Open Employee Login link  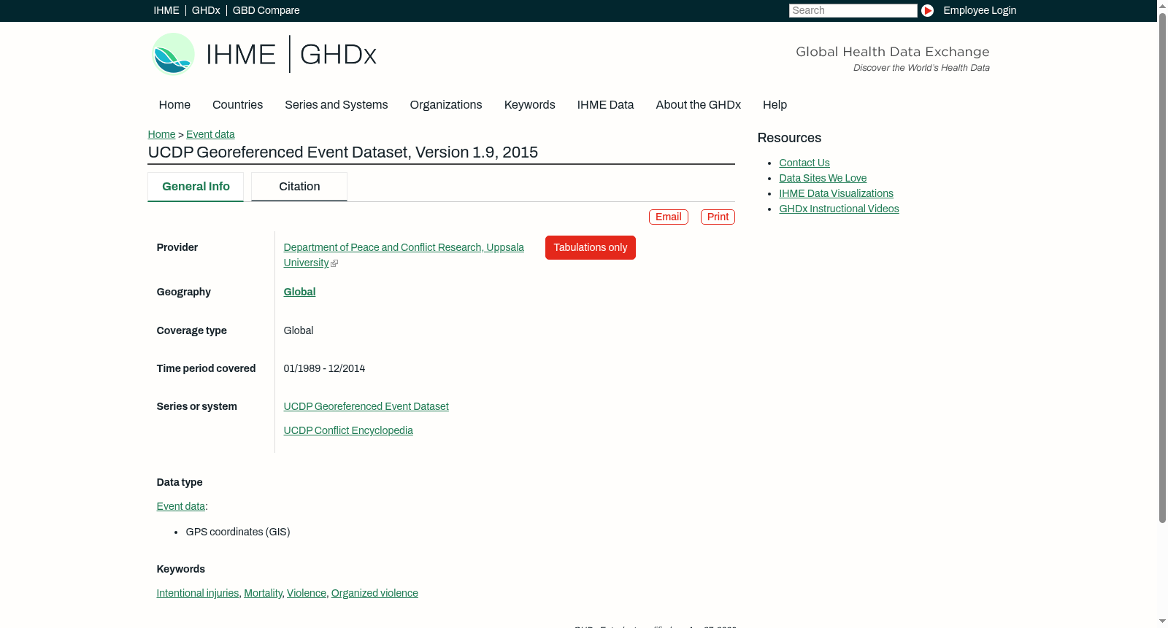(x=980, y=10)
